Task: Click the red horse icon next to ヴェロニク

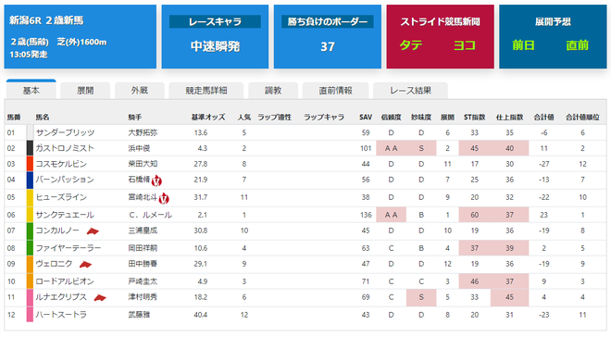Action: pyautogui.click(x=85, y=265)
